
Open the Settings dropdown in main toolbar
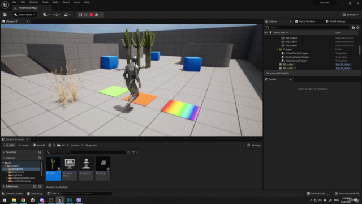350,15
